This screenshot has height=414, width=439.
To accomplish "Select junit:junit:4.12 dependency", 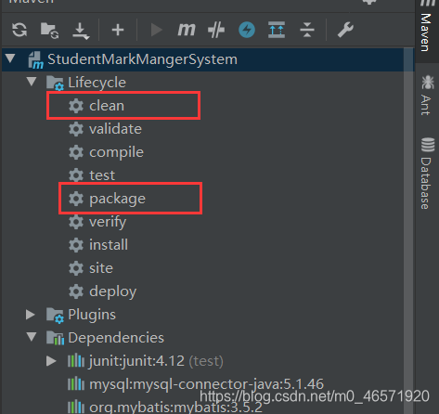I will (x=156, y=361).
